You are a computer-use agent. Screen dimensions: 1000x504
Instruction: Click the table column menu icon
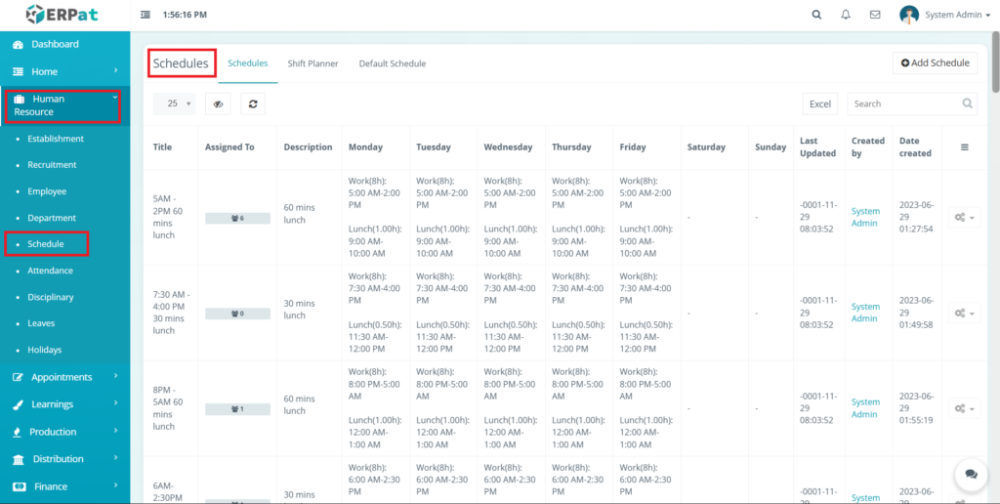coord(965,147)
